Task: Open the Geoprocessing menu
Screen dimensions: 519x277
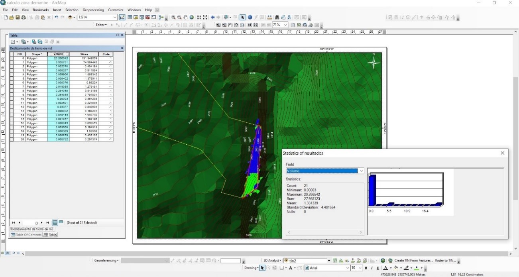Action: [x=93, y=10]
